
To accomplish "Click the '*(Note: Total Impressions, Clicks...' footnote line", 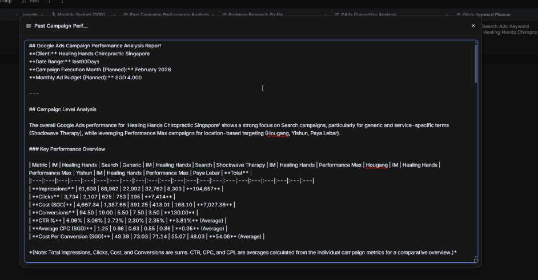I will coord(243,253).
